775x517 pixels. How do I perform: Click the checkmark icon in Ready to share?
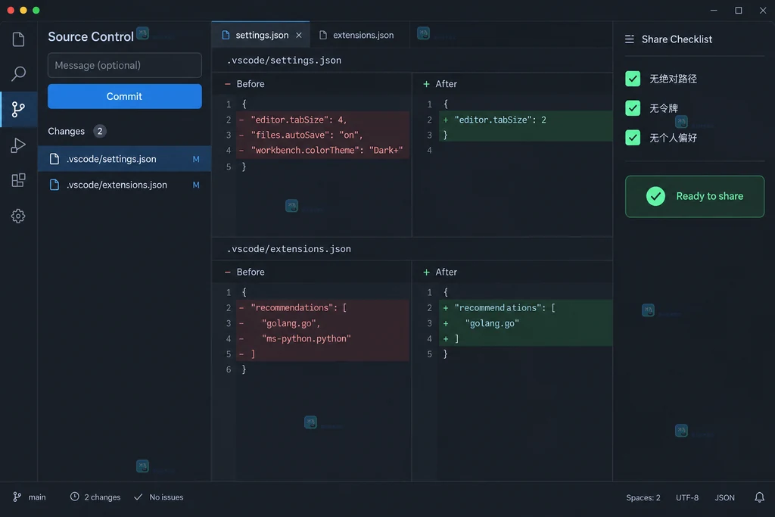coord(655,196)
